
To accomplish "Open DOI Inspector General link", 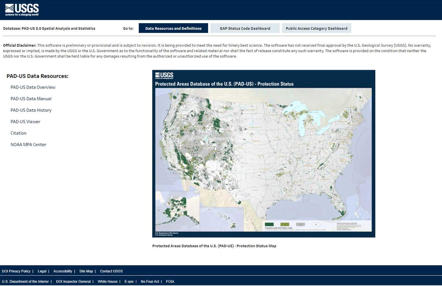I will (x=73, y=281).
